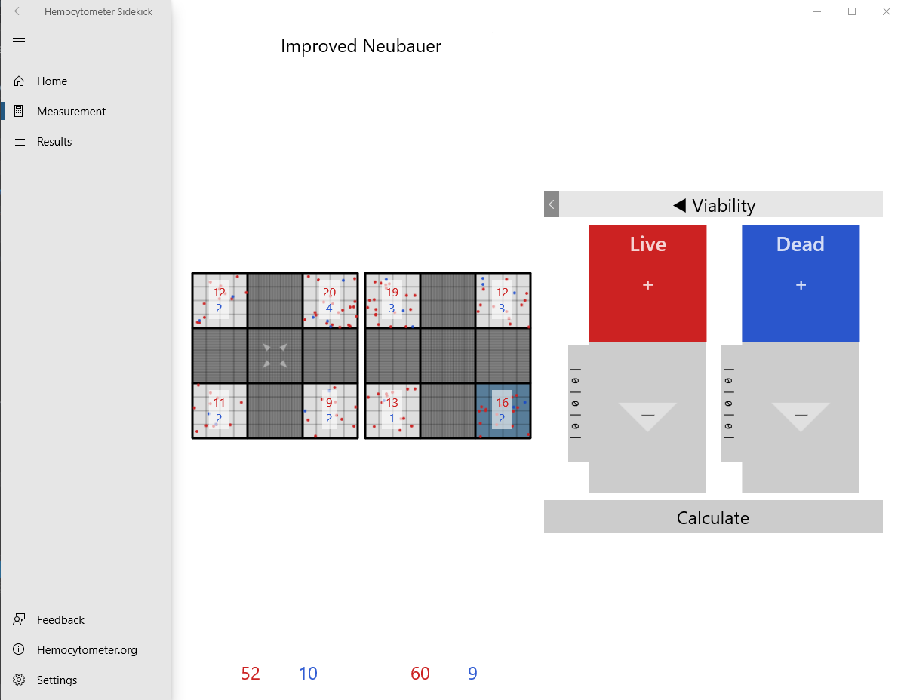Select grid square showing 20 live, 4 dead
This screenshot has height=700, width=904.
click(331, 300)
